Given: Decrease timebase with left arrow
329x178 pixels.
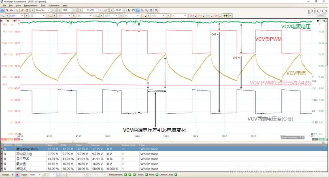Looking at the screenshot, I should pyautogui.click(x=32, y=10).
